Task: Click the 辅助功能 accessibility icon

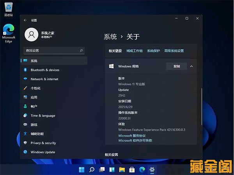Action: click(x=25, y=134)
